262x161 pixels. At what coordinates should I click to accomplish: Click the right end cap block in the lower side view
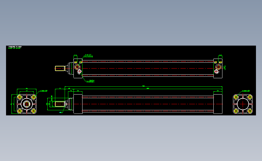(x=218, y=104)
